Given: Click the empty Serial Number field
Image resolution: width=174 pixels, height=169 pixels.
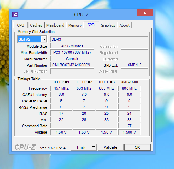Looking at the screenshot, I should pyautogui.click(x=72, y=71).
